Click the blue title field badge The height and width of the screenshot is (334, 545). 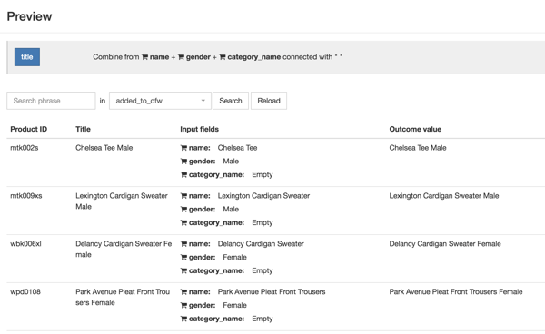coord(27,57)
